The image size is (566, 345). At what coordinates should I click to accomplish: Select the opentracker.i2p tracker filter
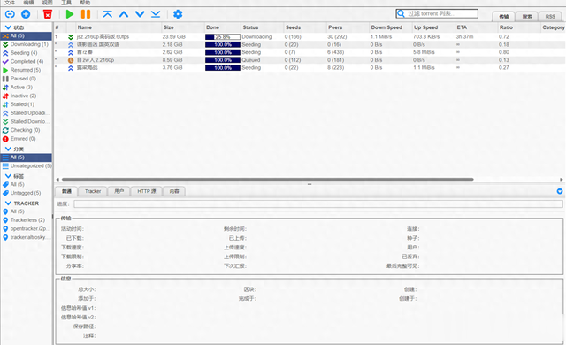click(x=27, y=229)
